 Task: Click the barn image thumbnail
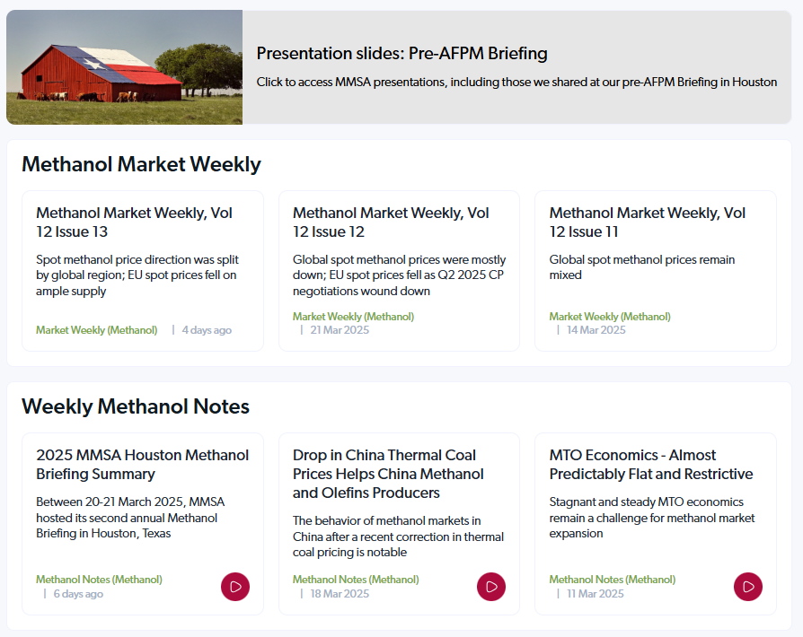pos(124,66)
